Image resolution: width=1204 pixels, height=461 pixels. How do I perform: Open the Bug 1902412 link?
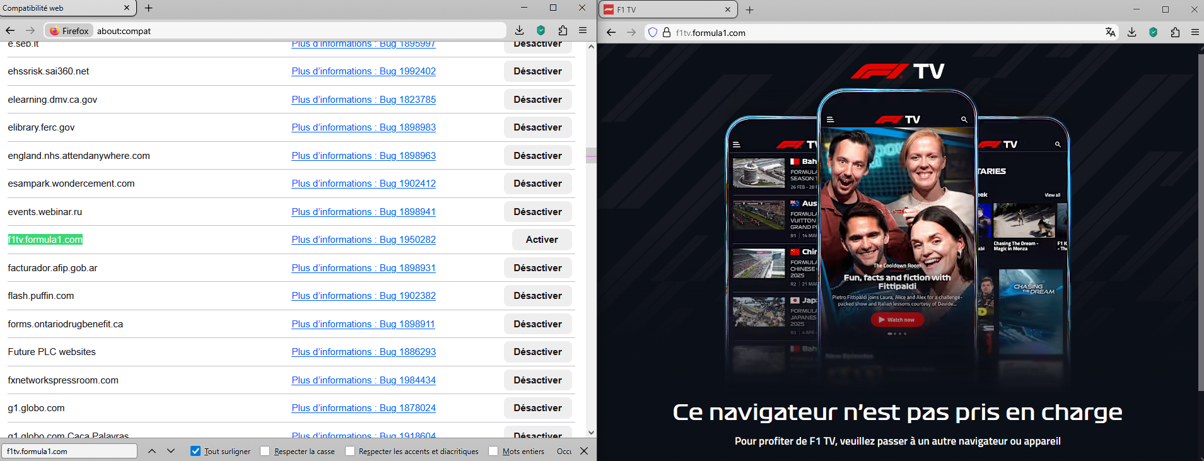tap(364, 184)
